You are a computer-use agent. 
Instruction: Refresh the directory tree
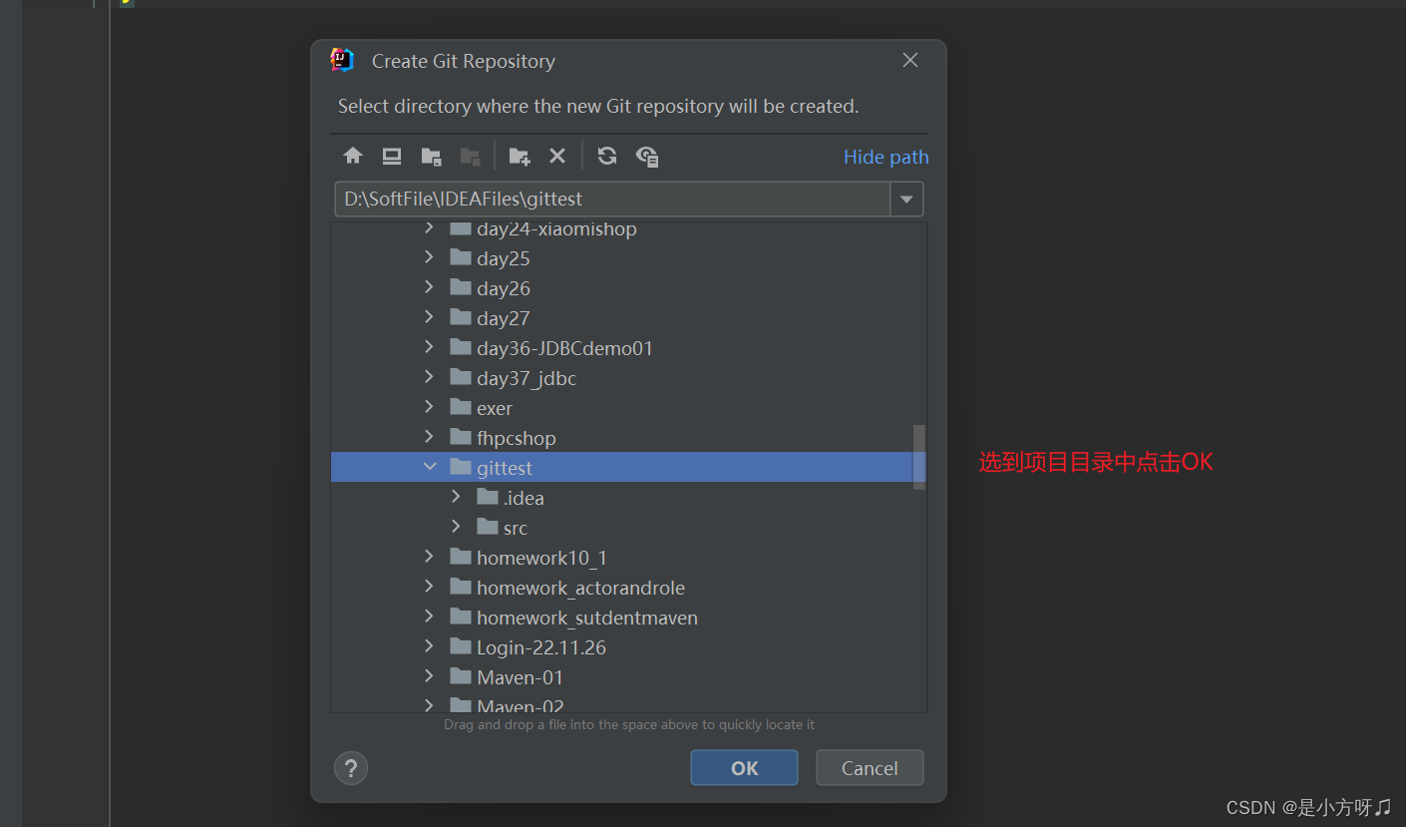coord(607,156)
